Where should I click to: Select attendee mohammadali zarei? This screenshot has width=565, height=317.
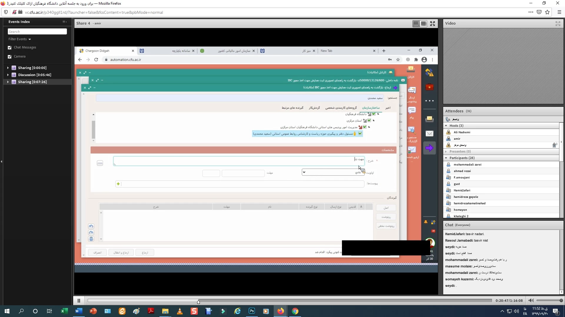coord(467,165)
